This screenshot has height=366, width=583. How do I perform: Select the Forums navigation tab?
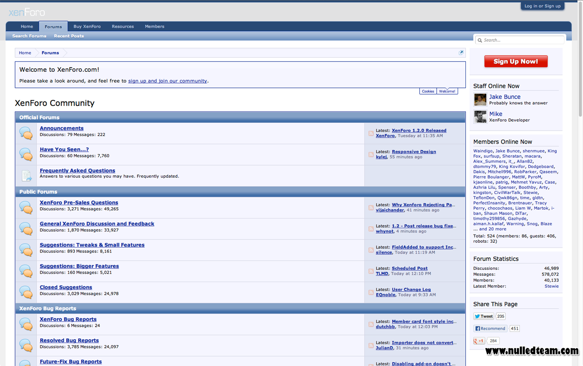pos(53,27)
